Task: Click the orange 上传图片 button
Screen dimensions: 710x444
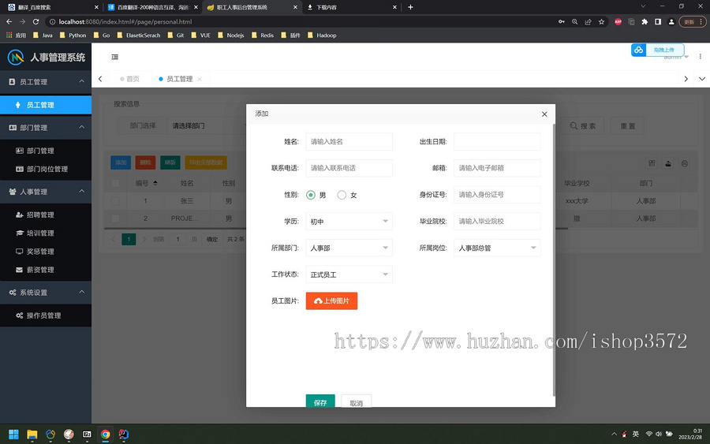Action: click(331, 301)
